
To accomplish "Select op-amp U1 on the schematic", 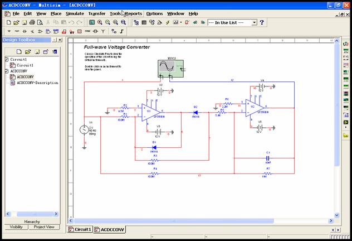I will tap(151, 112).
